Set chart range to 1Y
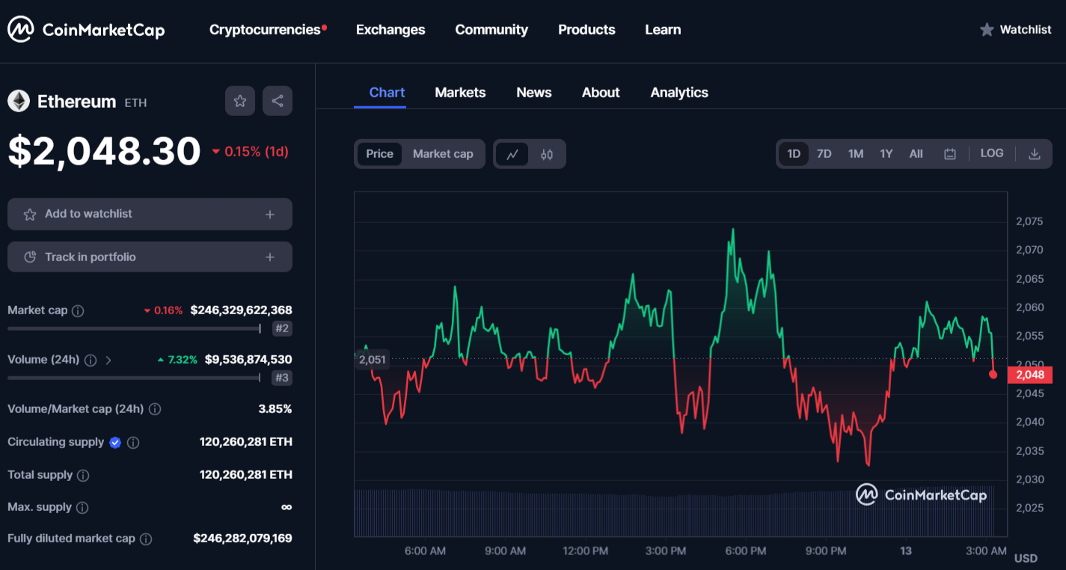1066x570 pixels. coord(886,154)
